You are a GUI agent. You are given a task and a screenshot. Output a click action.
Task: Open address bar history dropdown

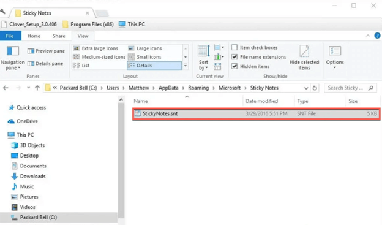point(306,88)
